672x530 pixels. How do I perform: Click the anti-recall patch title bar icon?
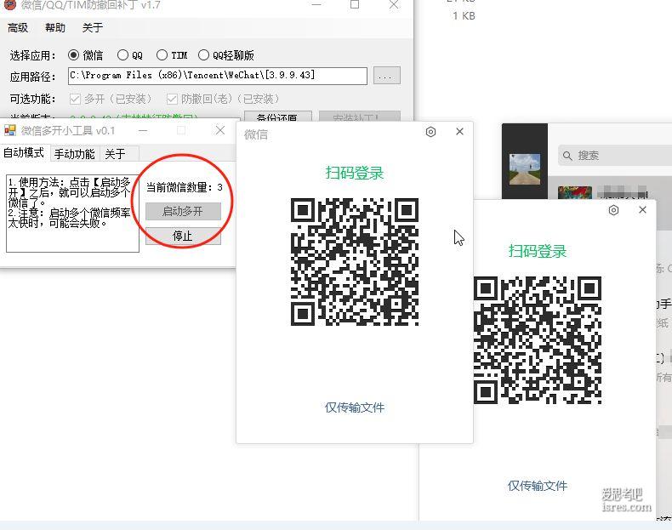[10, 5]
